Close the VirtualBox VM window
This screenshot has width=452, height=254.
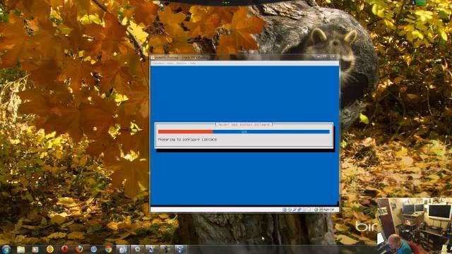[x=333, y=56]
